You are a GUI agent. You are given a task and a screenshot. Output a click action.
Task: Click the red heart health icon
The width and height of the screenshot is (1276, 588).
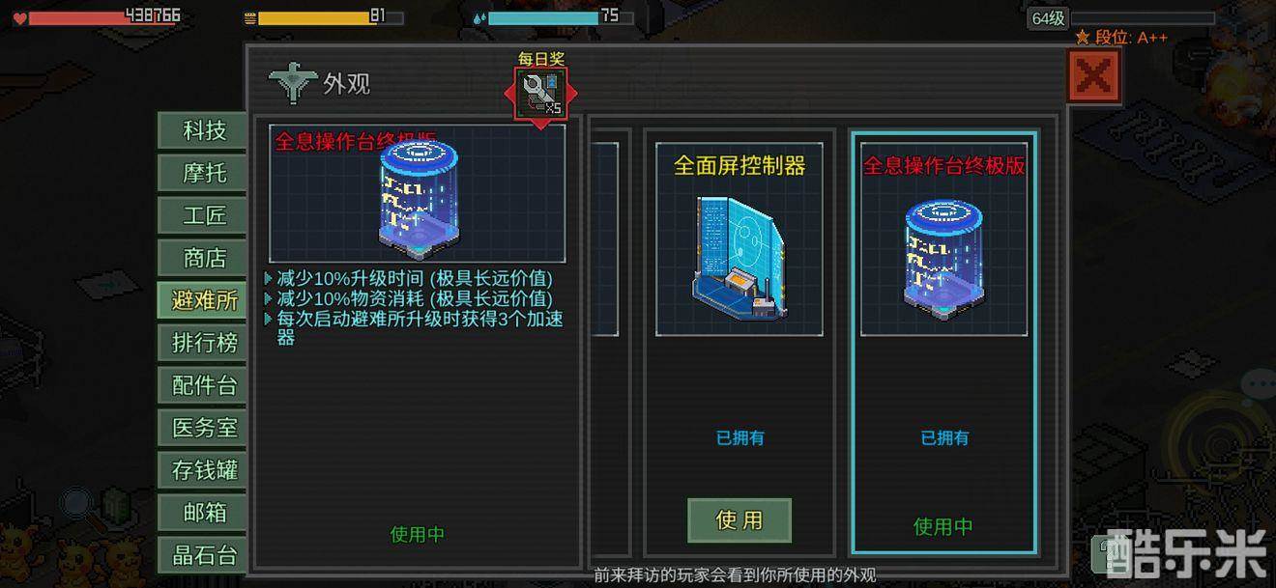[x=19, y=16]
